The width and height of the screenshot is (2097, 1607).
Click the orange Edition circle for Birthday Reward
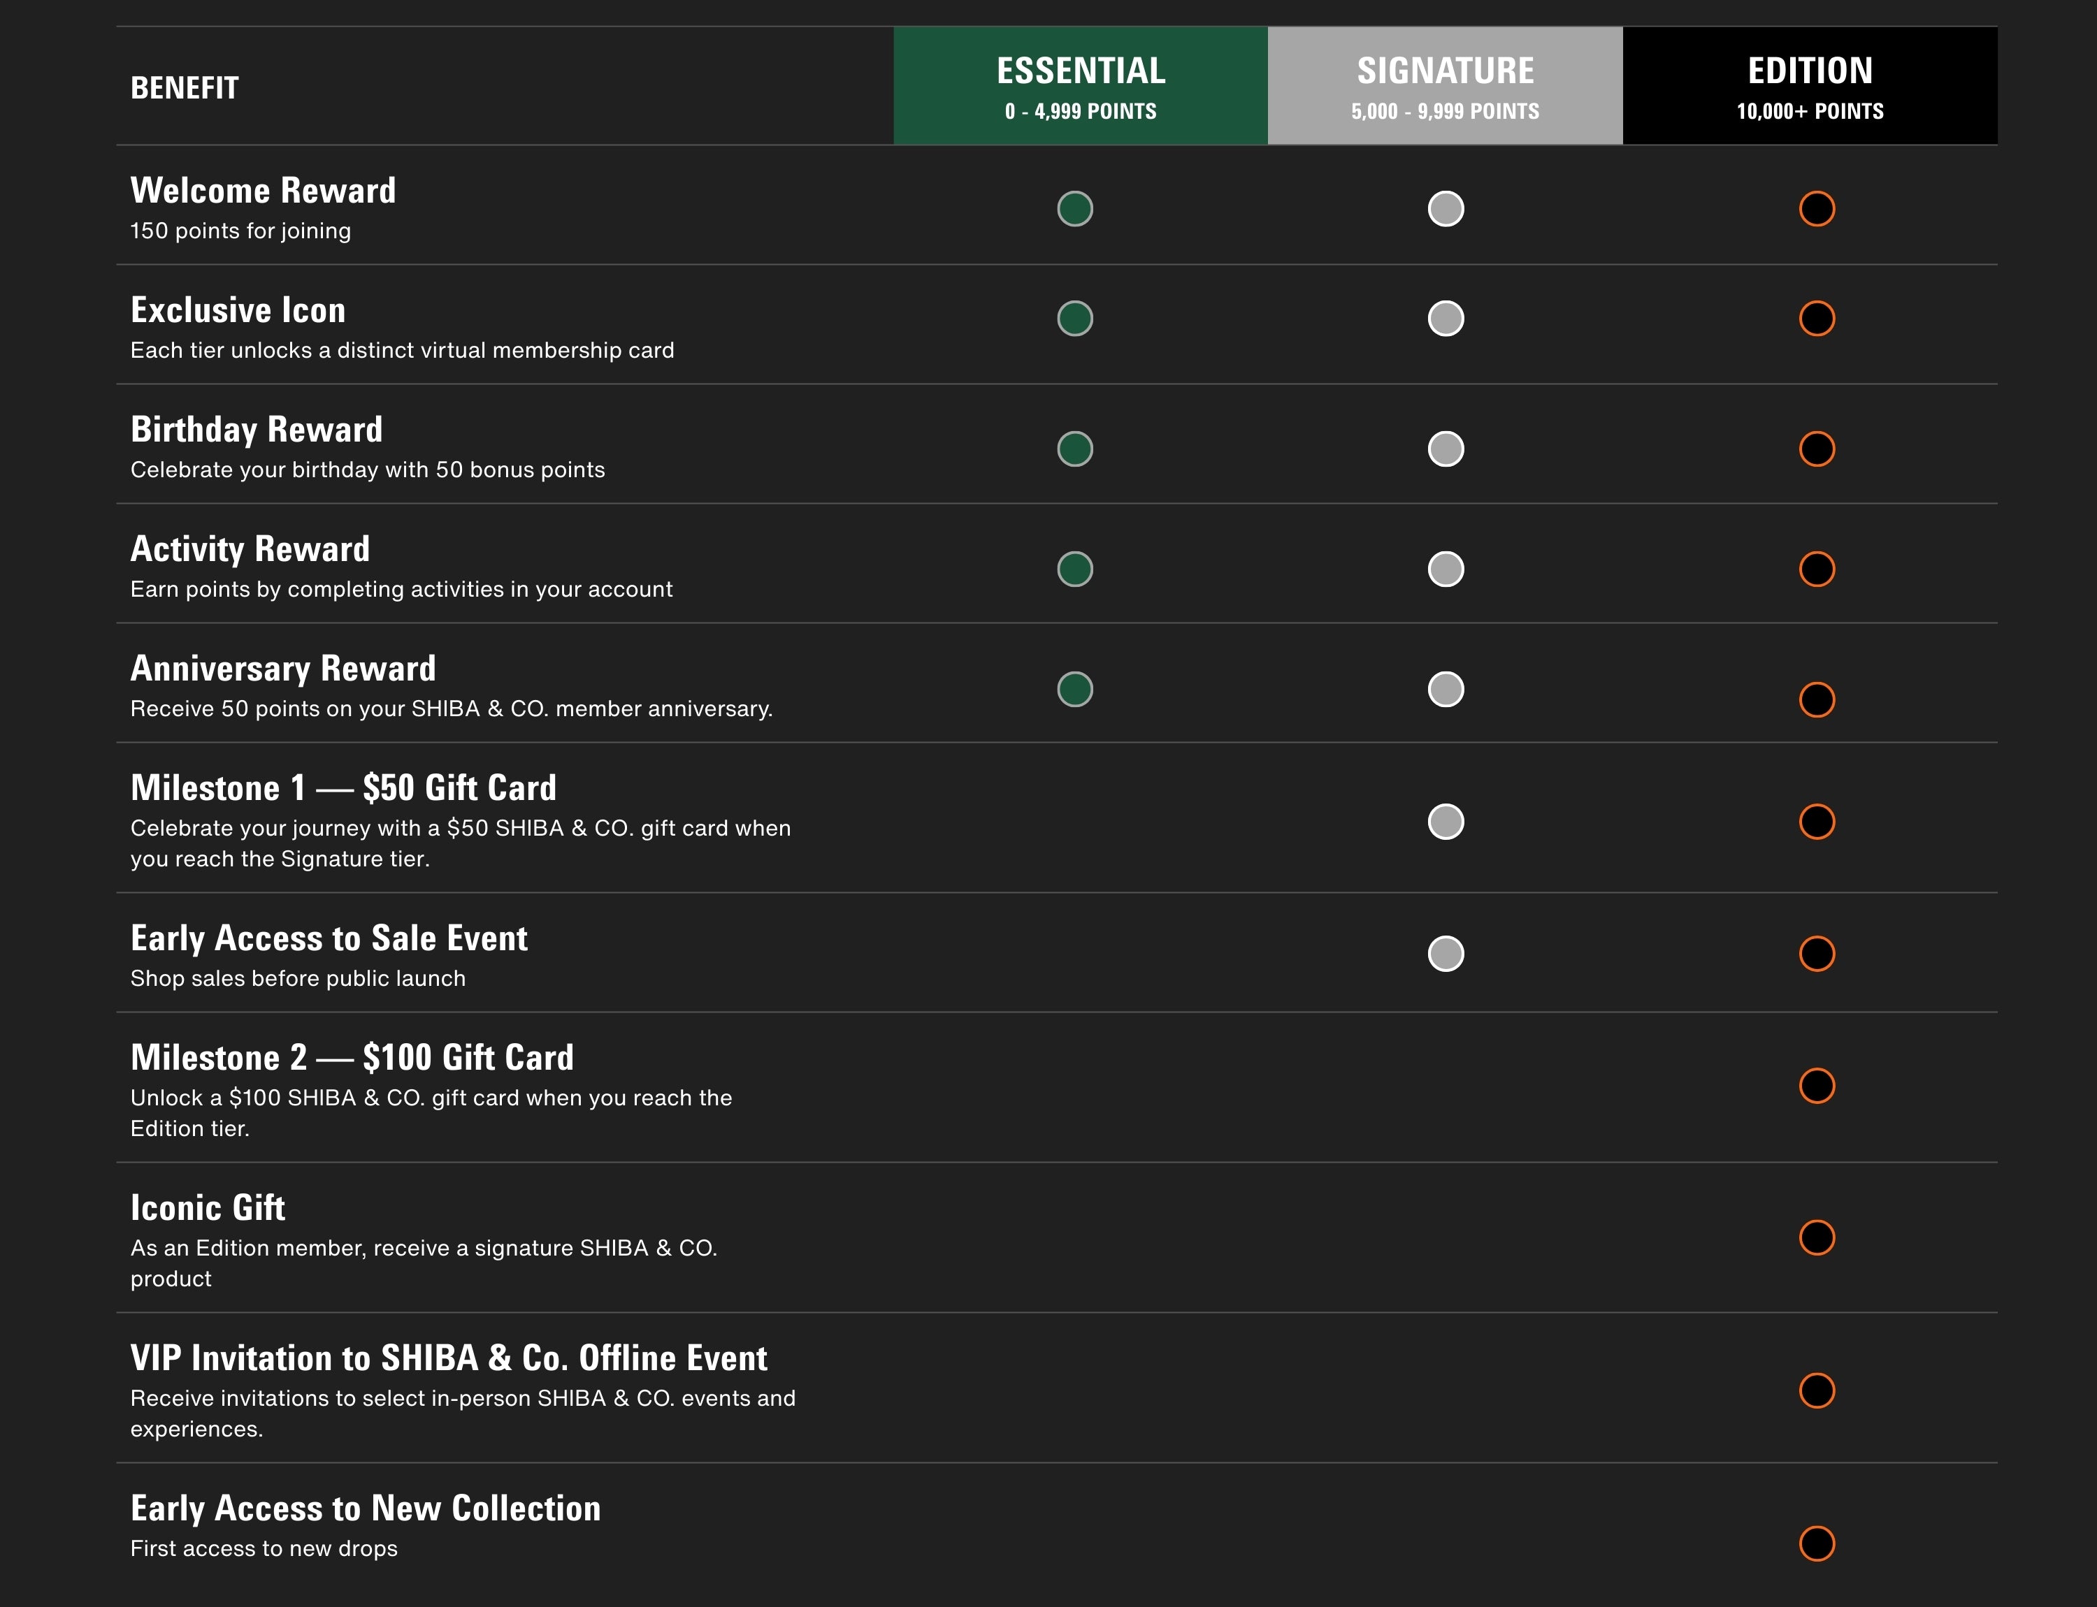1815,449
